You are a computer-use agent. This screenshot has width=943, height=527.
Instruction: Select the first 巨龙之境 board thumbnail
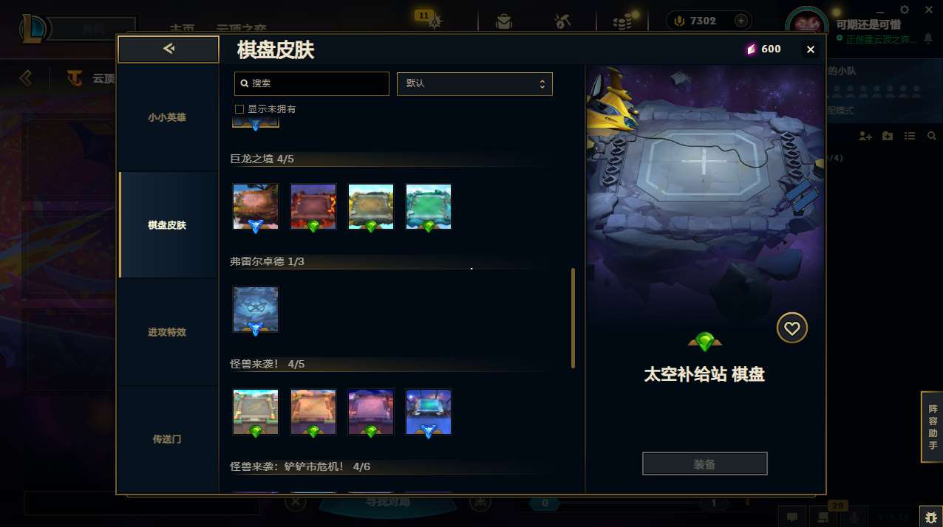point(256,207)
